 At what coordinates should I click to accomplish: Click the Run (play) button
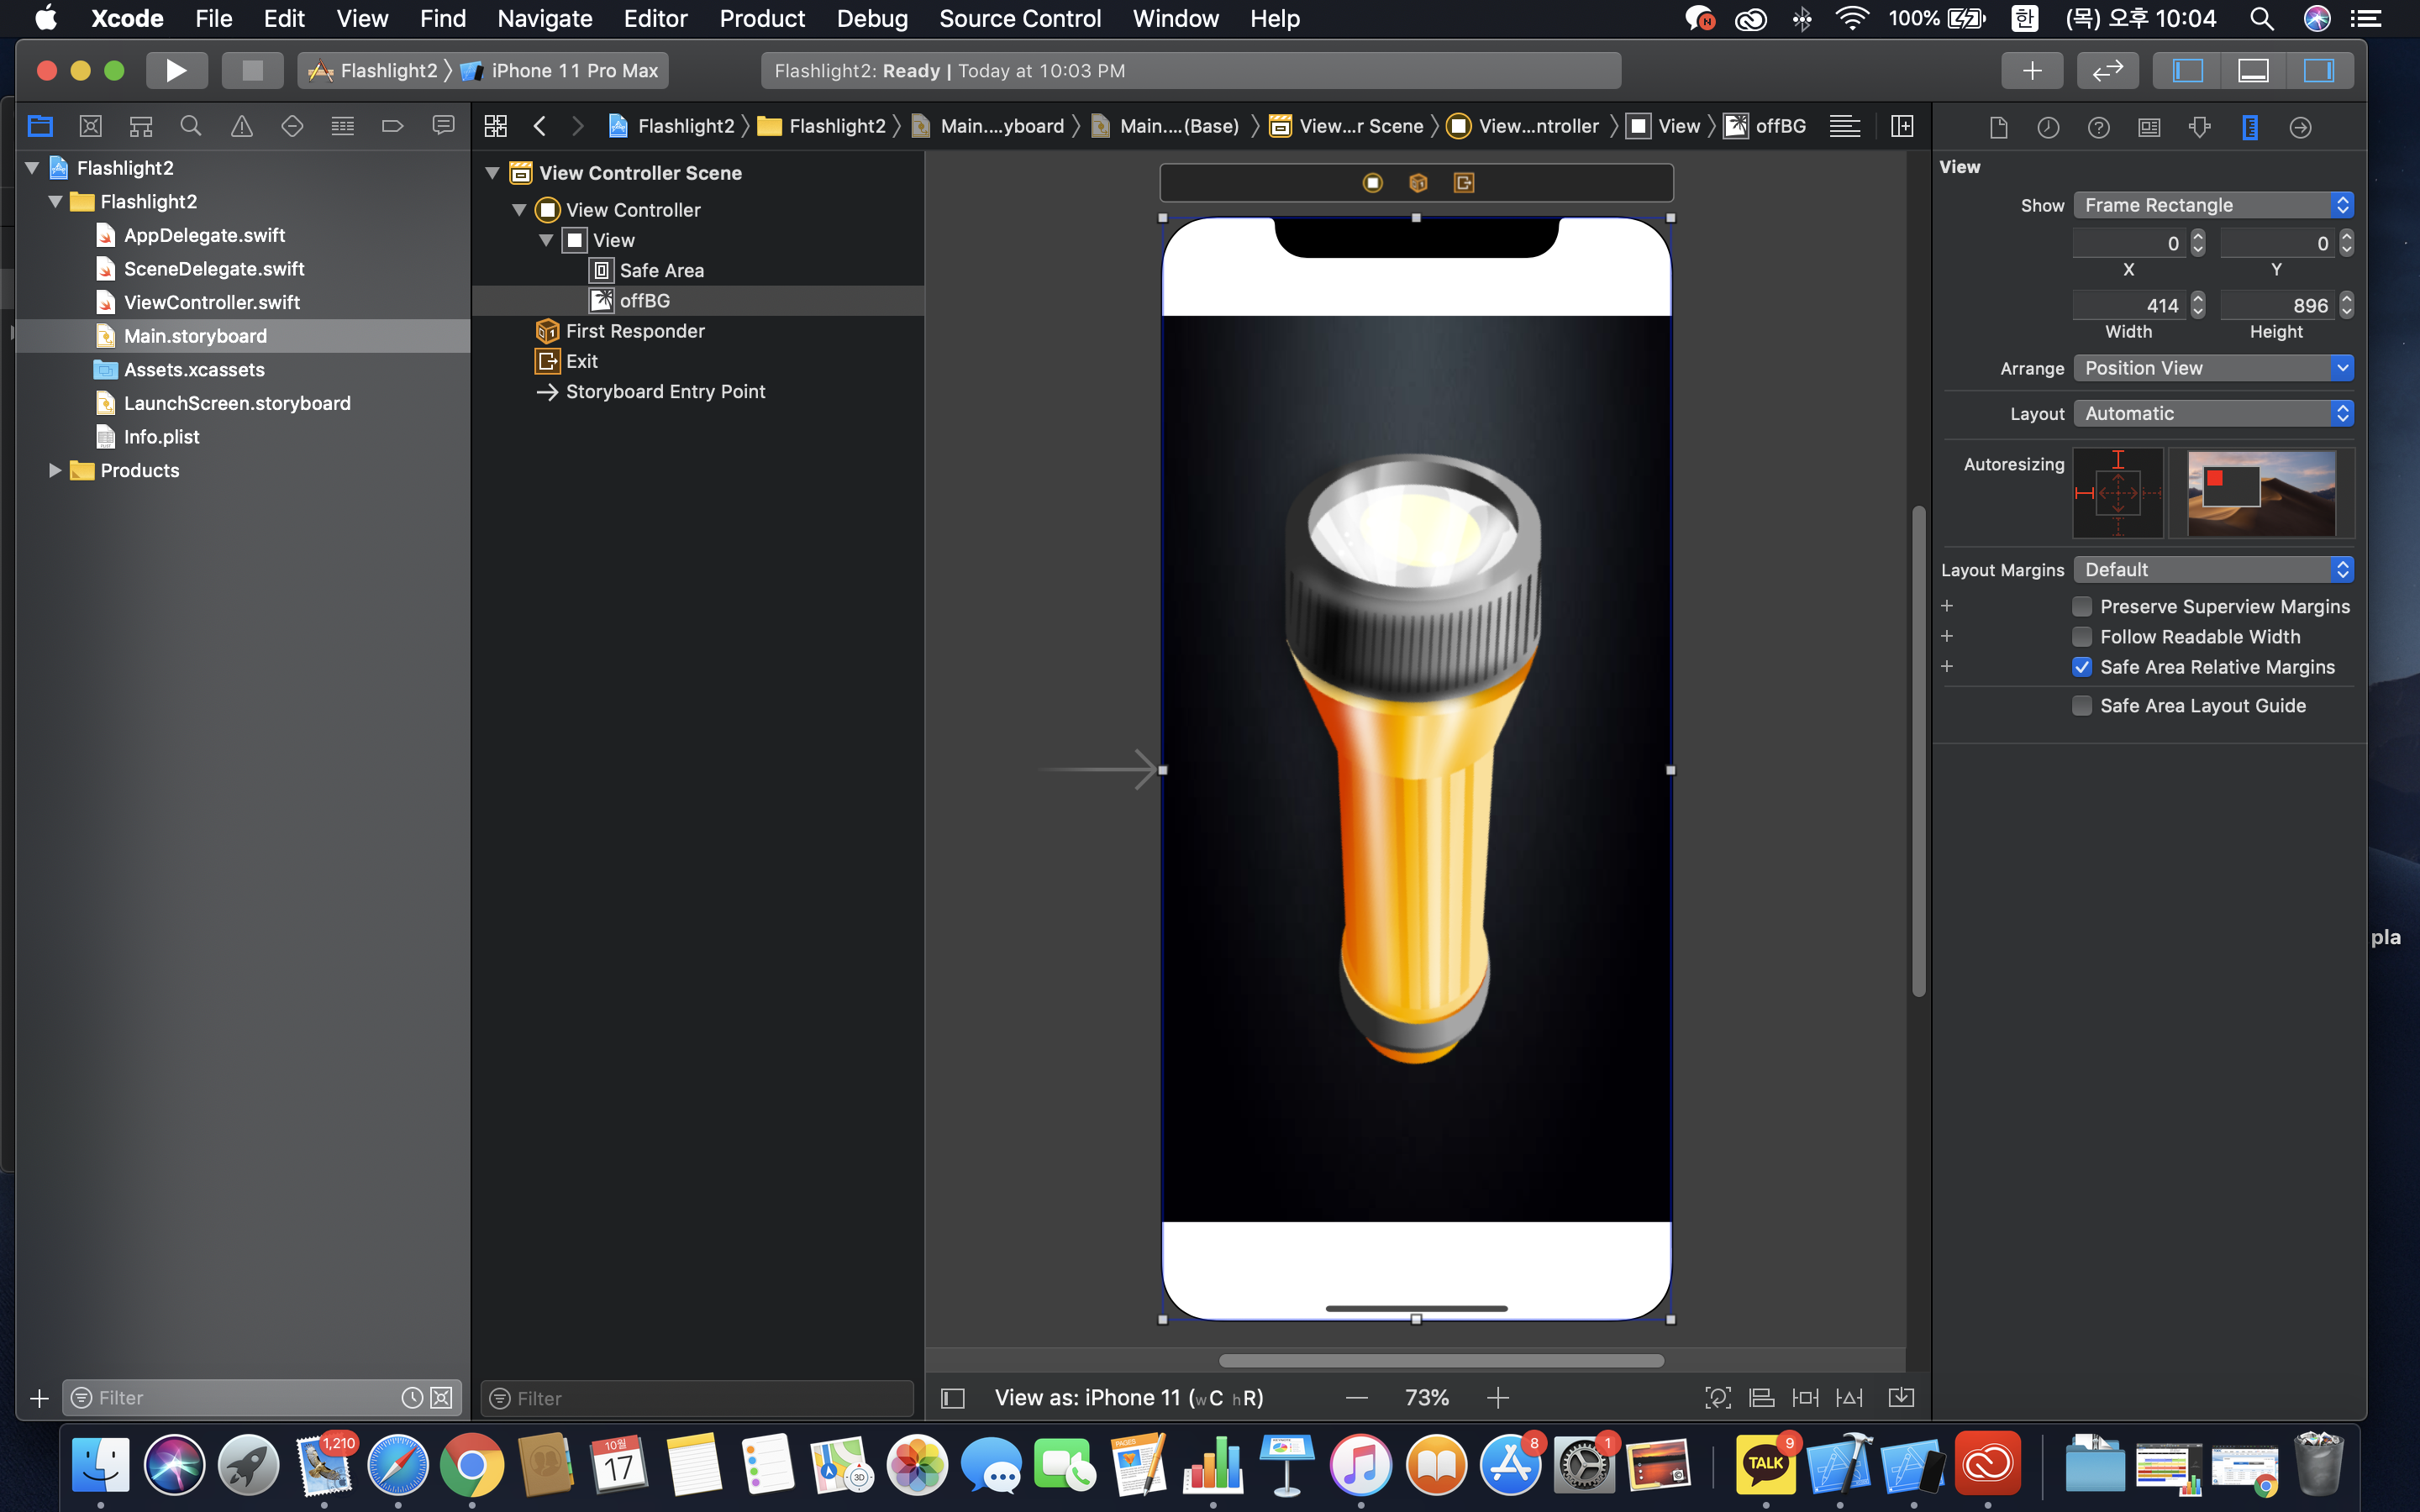click(x=176, y=70)
